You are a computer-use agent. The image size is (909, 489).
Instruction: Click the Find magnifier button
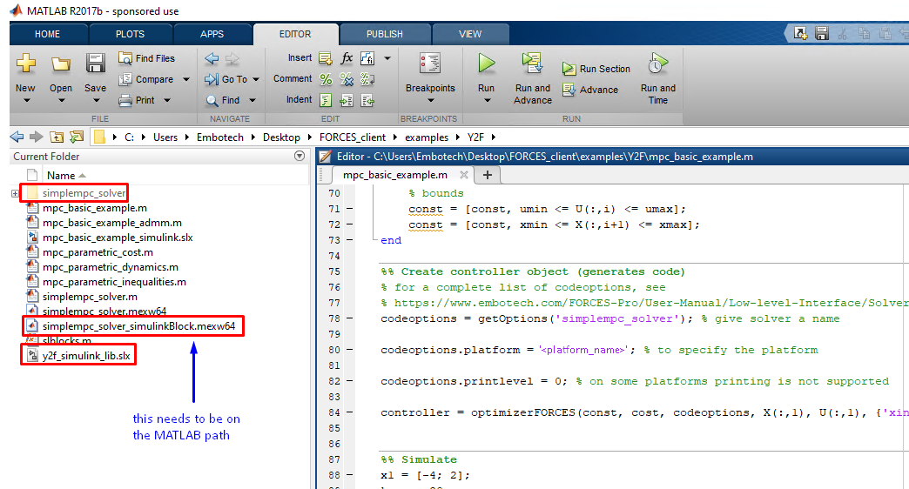[x=223, y=100]
